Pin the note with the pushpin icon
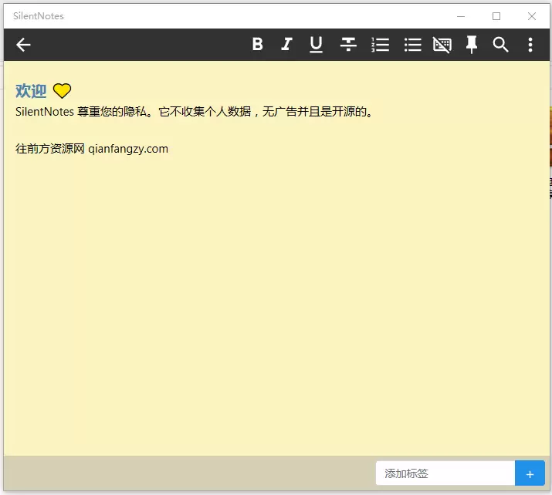 point(472,45)
